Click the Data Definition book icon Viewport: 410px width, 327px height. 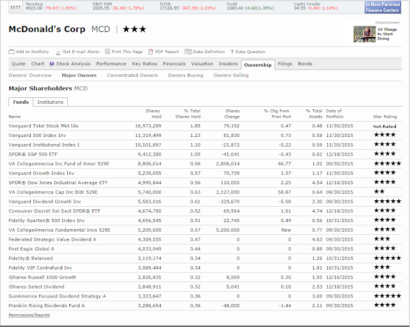pyautogui.click(x=188, y=51)
